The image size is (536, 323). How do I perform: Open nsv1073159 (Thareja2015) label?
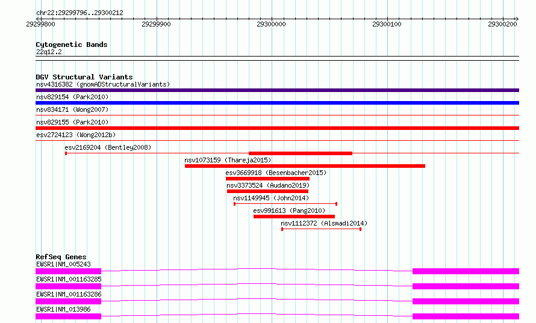coord(228,160)
